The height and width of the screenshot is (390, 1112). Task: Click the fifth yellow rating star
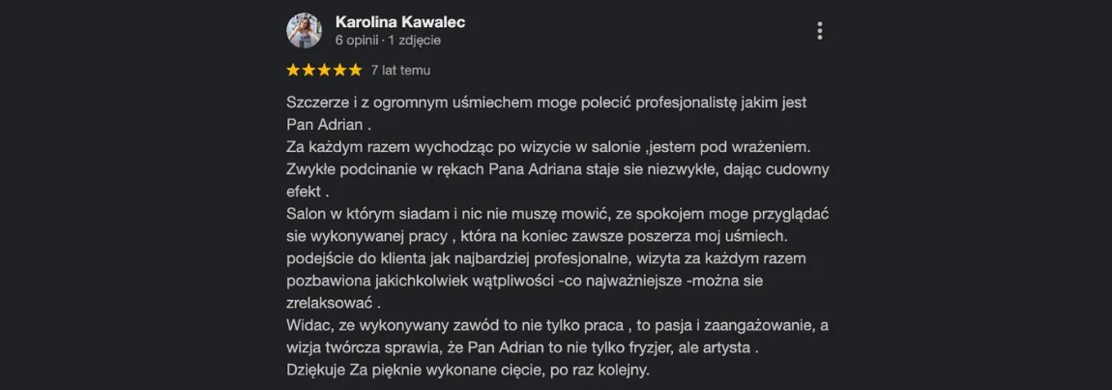coord(355,71)
